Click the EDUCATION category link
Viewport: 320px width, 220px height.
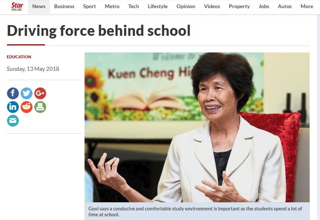(19, 57)
